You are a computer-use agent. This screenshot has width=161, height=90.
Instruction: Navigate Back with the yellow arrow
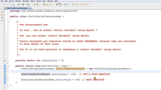(x=86, y=4)
